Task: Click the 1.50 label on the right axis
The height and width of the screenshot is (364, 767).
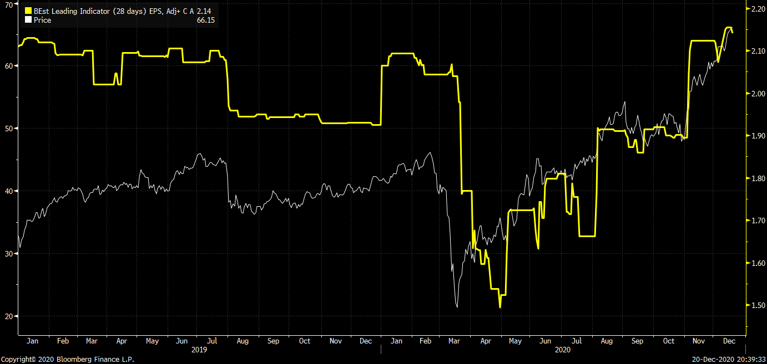Action: 758,305
